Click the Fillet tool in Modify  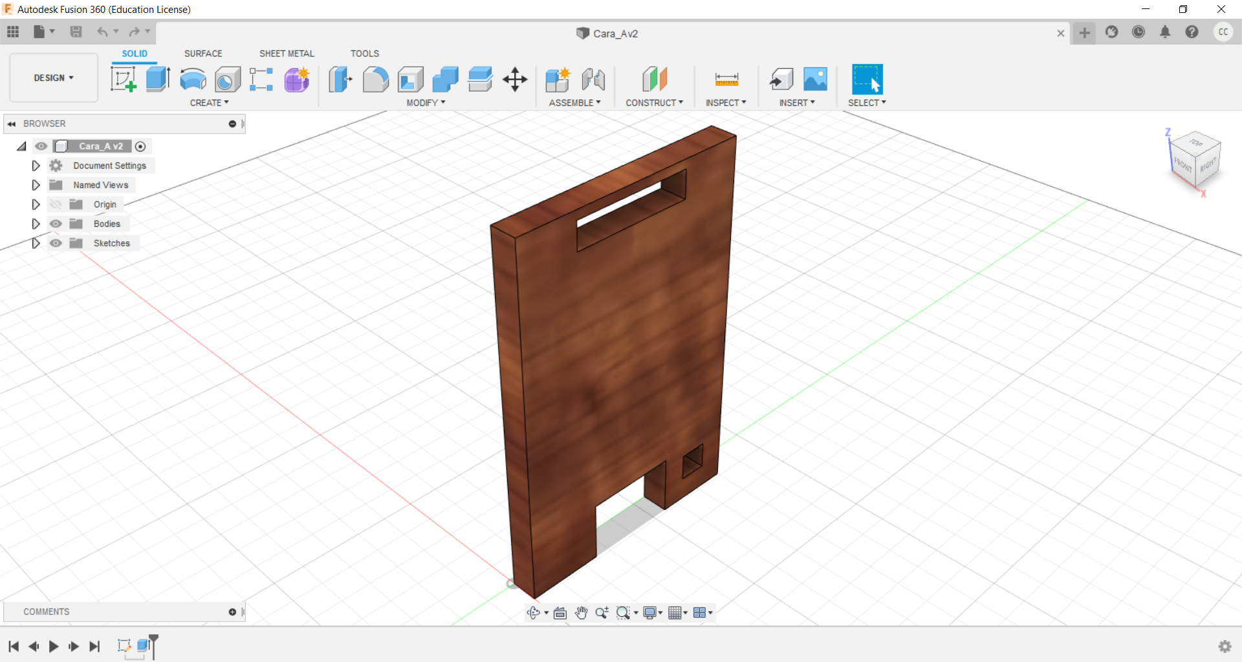pos(375,80)
